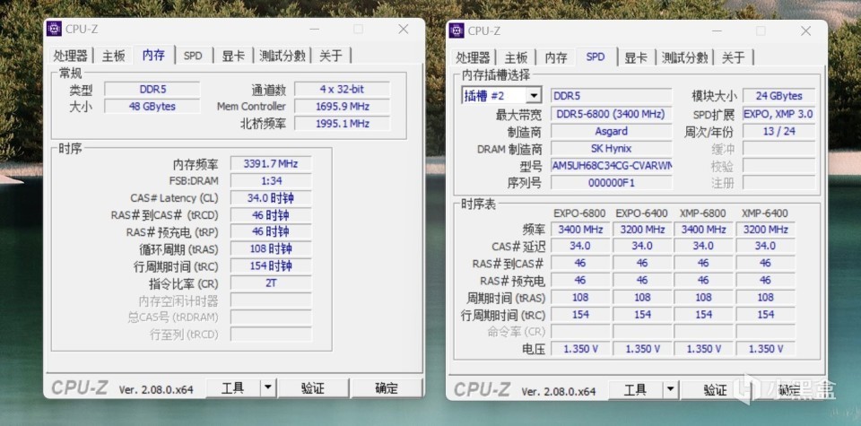Image resolution: width=861 pixels, height=426 pixels.
Task: Click the AM5UH68C34CG part number field
Action: tap(611, 165)
